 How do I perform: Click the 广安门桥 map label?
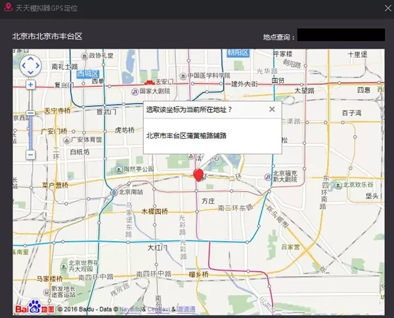click(54, 131)
